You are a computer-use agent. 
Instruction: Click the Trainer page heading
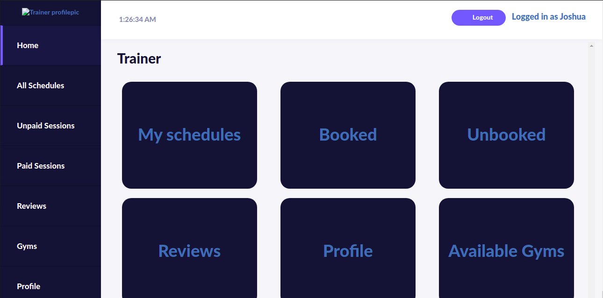click(x=139, y=58)
